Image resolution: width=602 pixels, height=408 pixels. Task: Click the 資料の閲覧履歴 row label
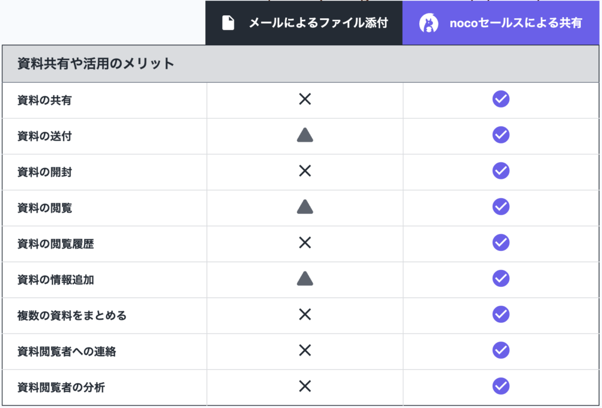[x=56, y=244]
